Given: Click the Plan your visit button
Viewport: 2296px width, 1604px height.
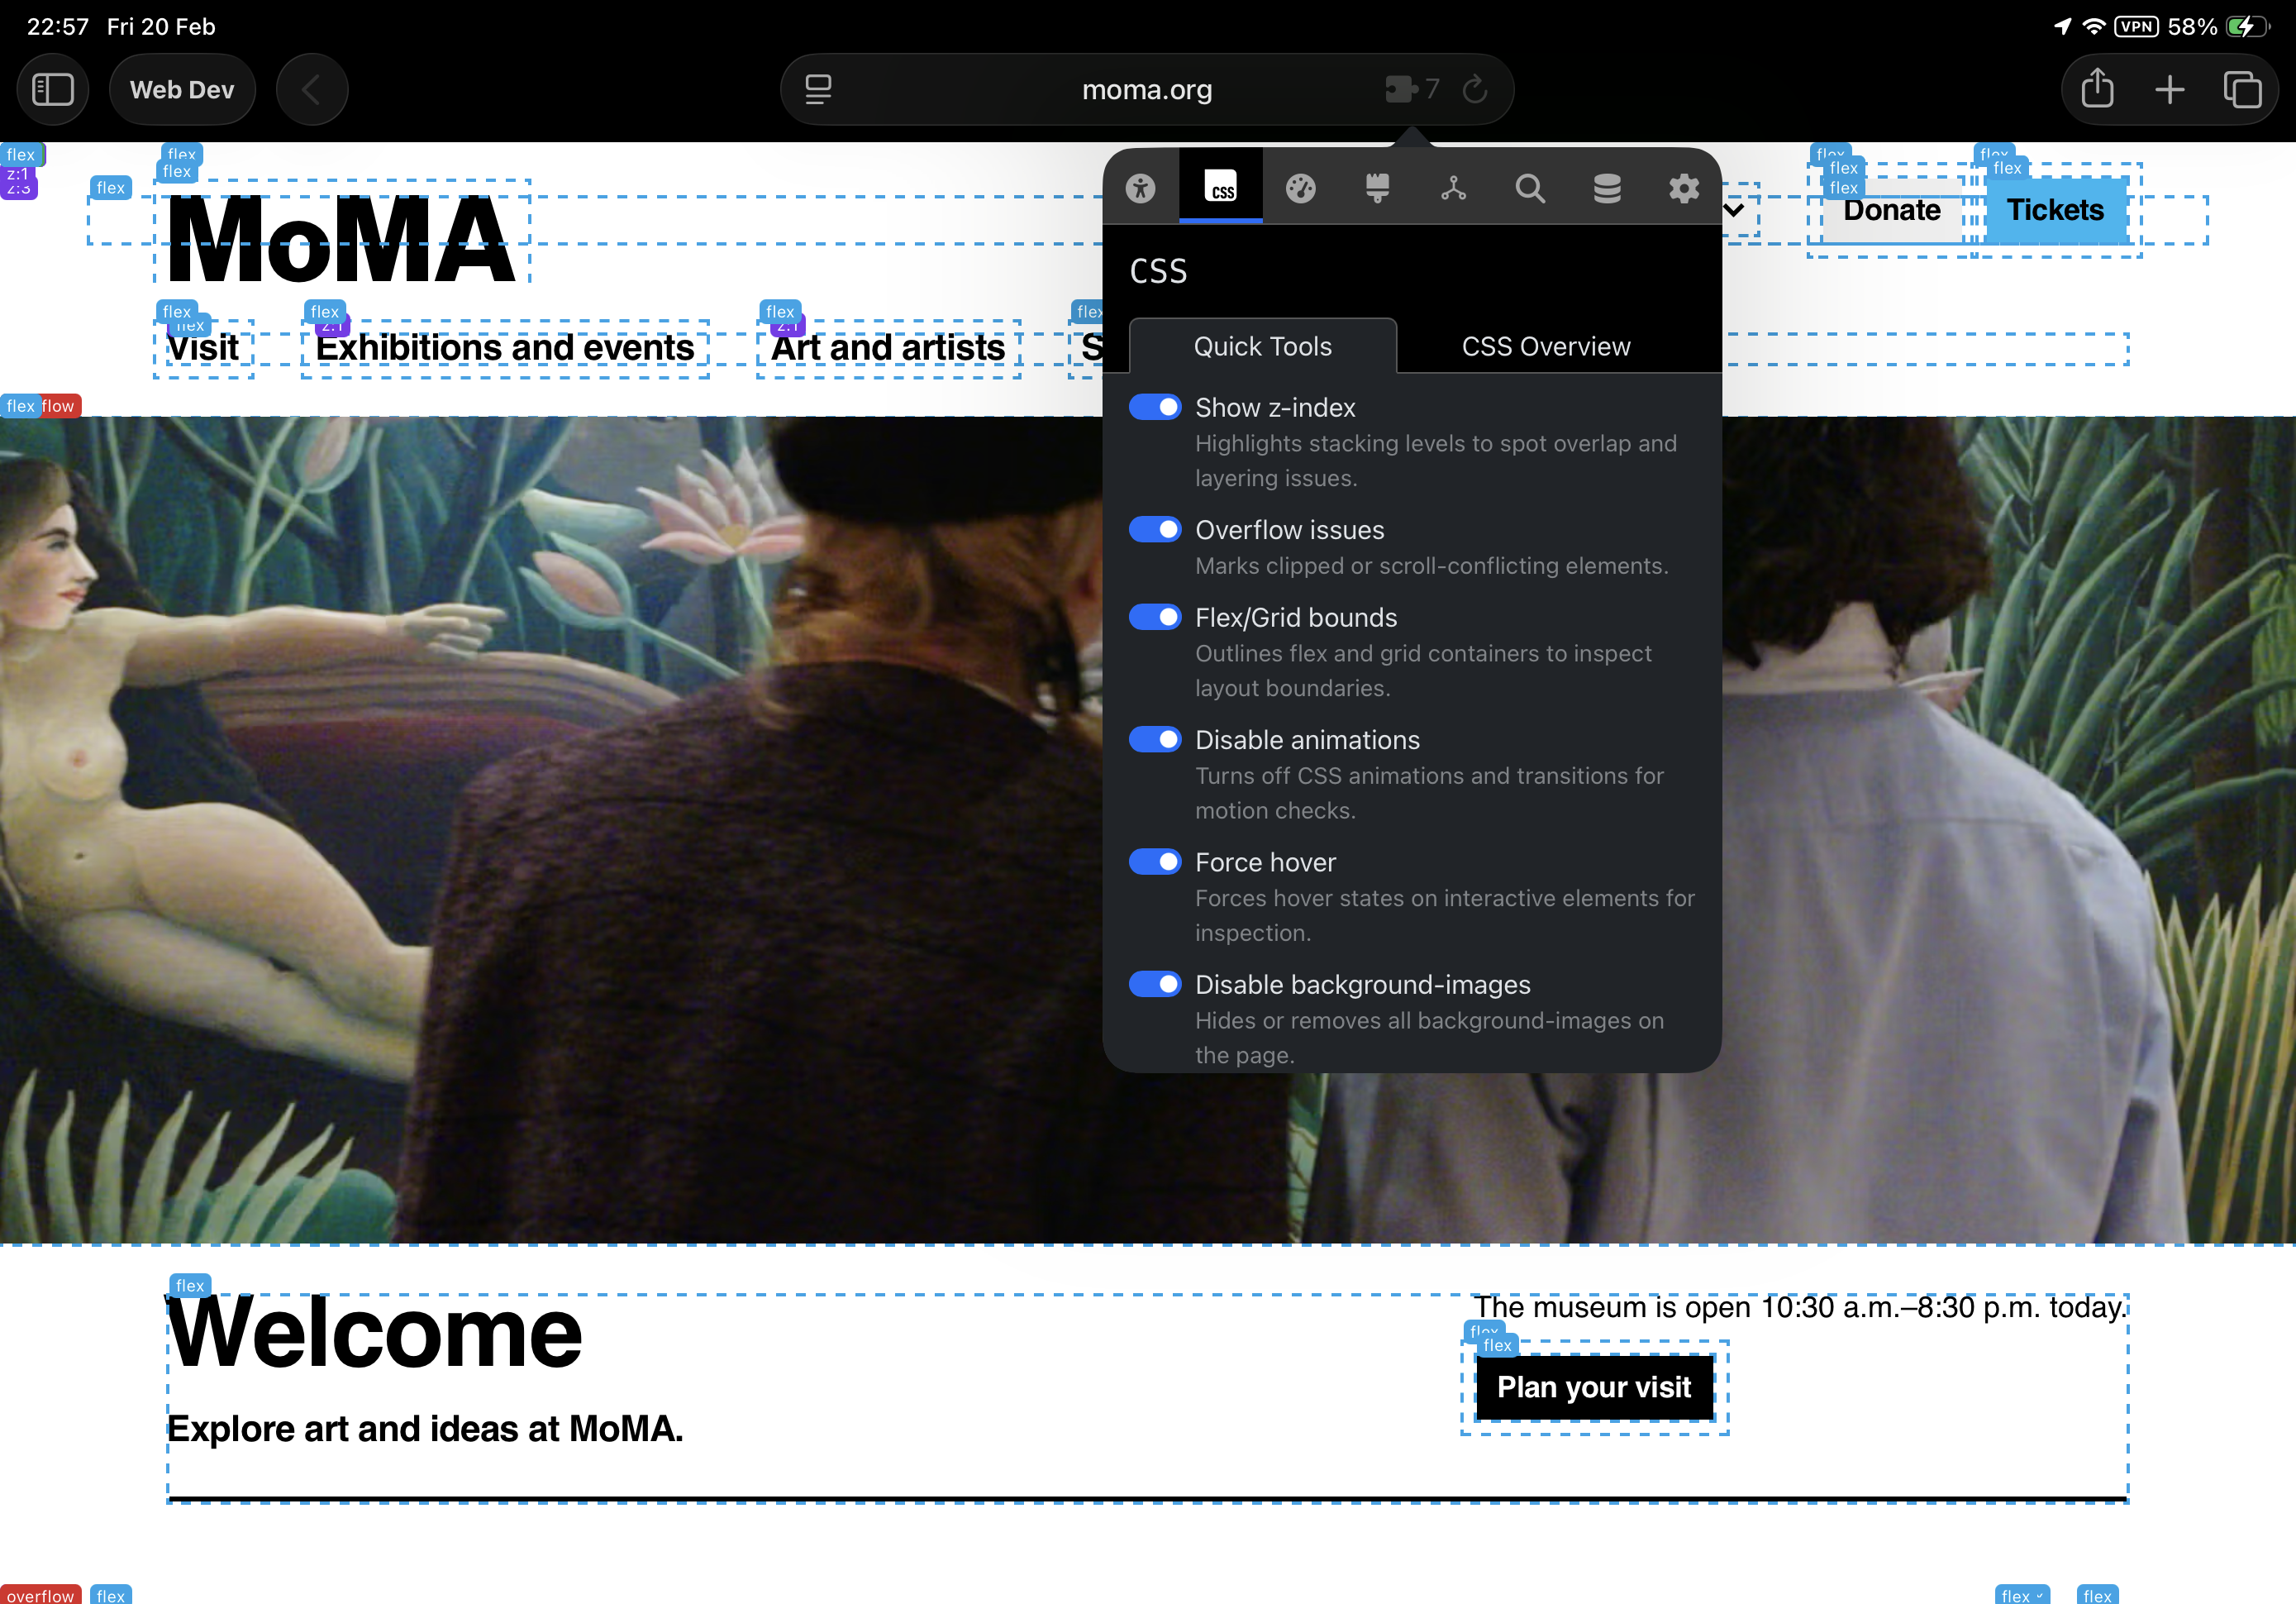Looking at the screenshot, I should pos(1593,1388).
